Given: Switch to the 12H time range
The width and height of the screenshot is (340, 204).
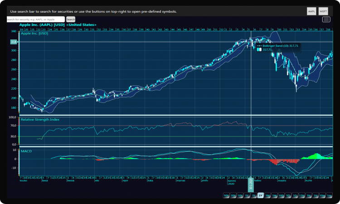Looking at the screenshot, I should click(301, 195).
